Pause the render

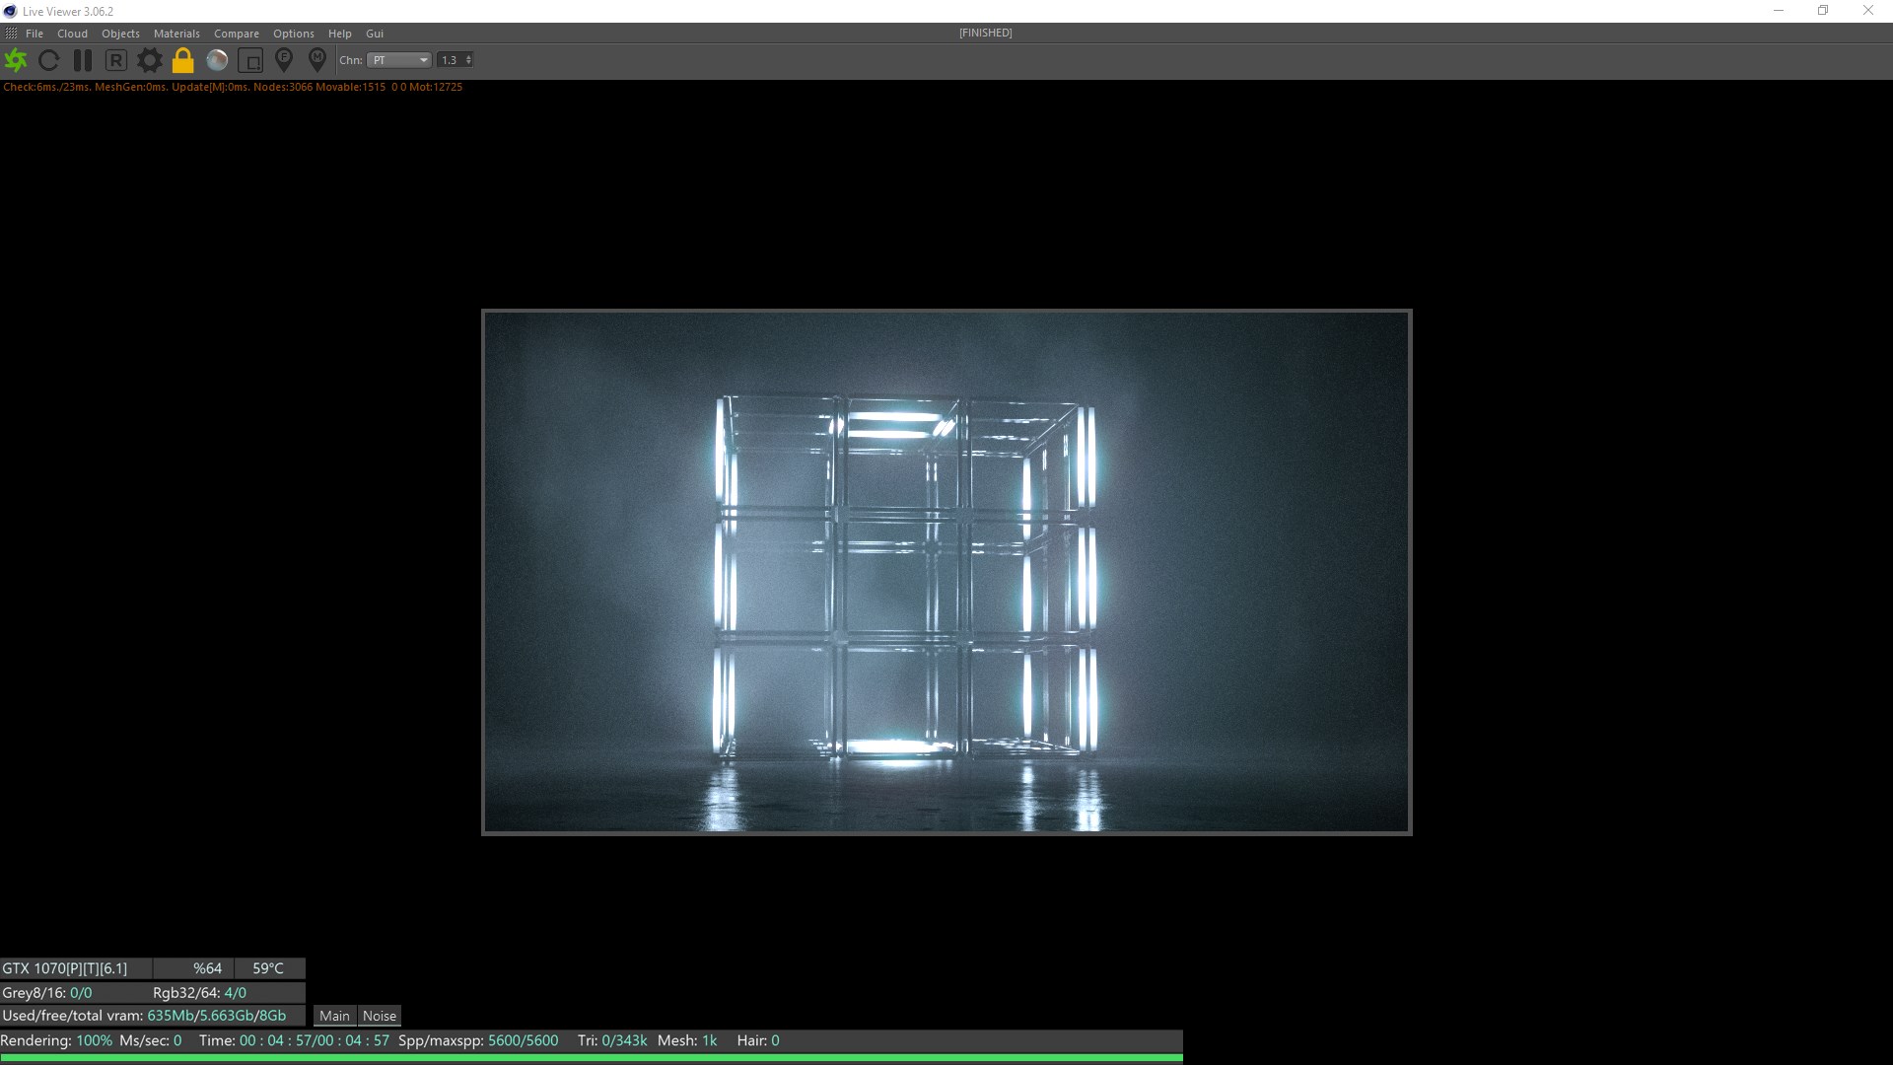83,60
